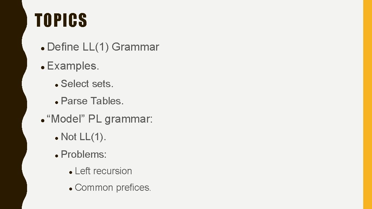
Task: Click the bullet dot before Common prefices
Action: tap(70, 189)
